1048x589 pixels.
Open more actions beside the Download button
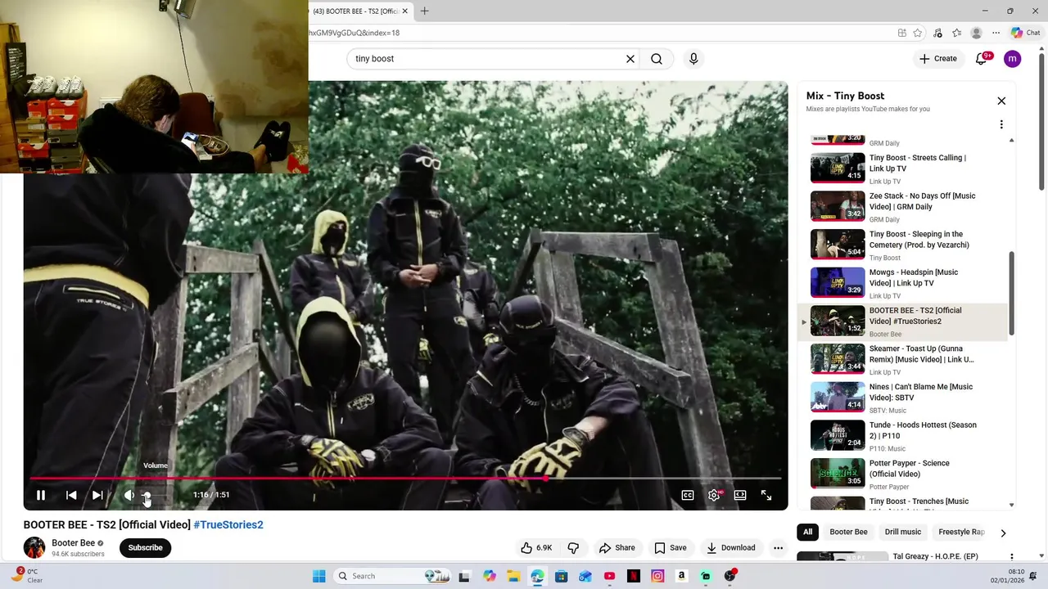coord(779,548)
